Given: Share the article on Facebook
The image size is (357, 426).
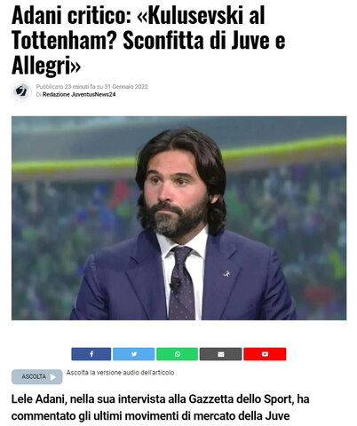Looking at the screenshot, I should tap(91, 354).
